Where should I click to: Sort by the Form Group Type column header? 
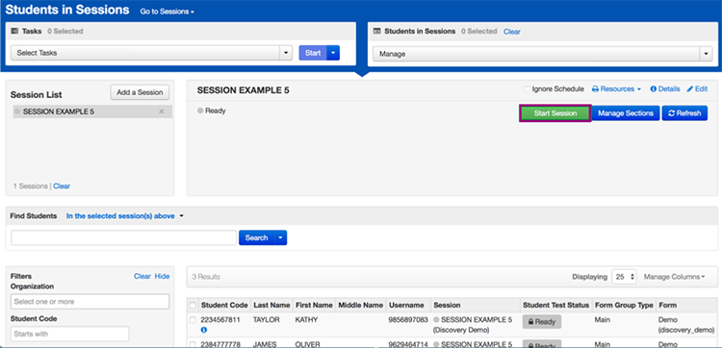[624, 306]
